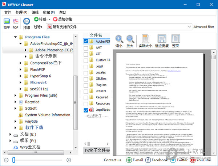Check the Resources folder checkbox
218x166 pixels.
pyautogui.click(x=86, y=104)
